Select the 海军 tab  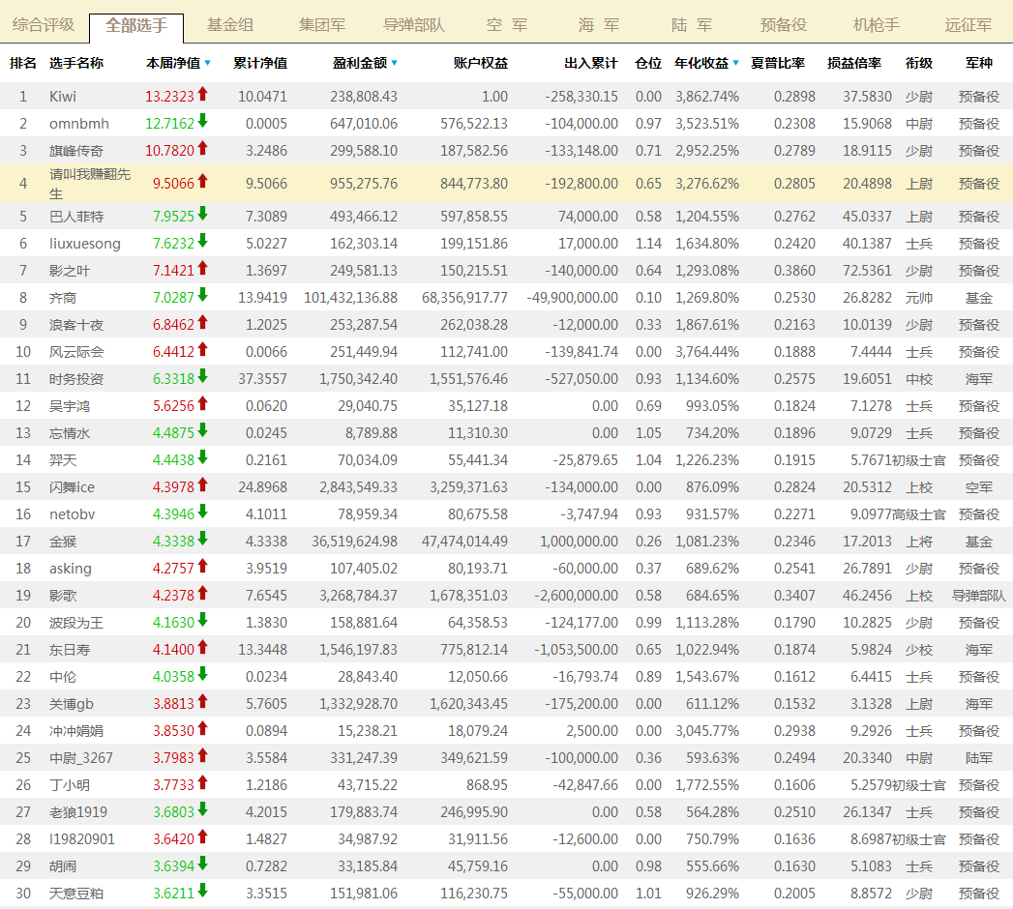point(599,25)
